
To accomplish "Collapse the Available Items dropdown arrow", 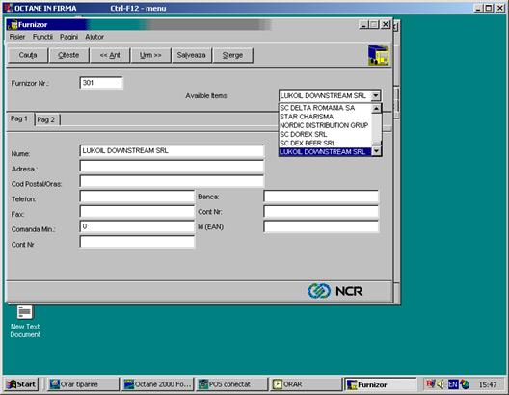I will (376, 95).
